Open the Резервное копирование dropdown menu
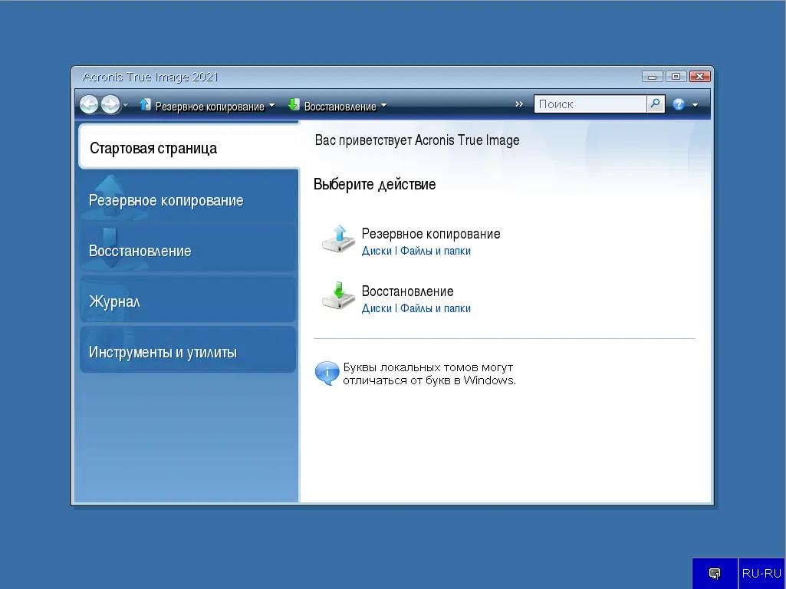The width and height of the screenshot is (786, 589). 271,106
